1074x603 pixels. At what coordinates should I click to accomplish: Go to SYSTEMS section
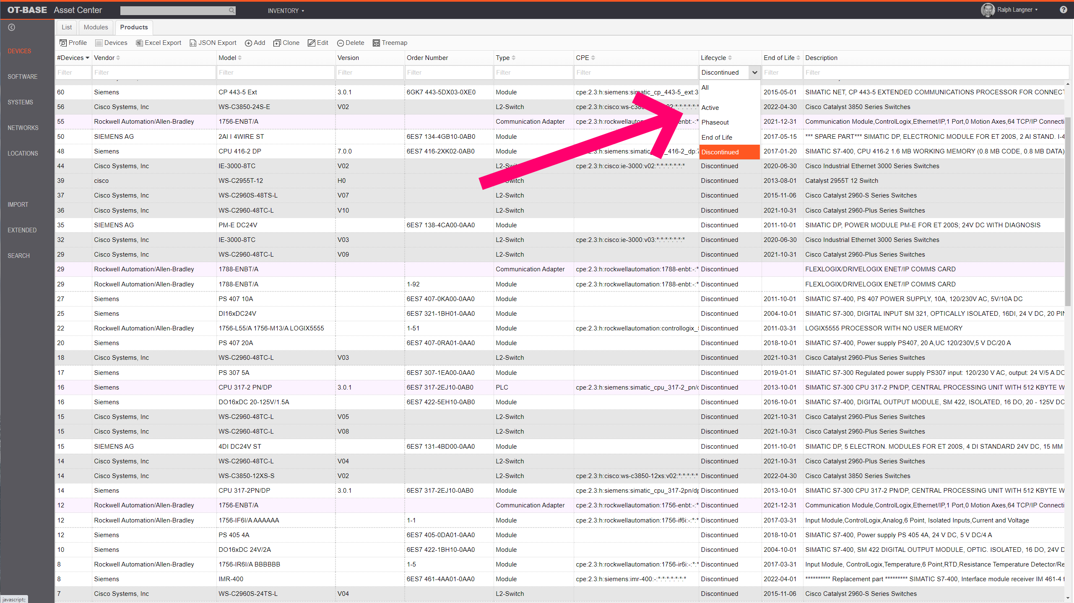pos(20,102)
